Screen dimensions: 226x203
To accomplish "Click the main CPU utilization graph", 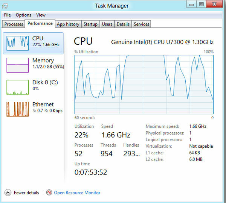I will [144, 85].
